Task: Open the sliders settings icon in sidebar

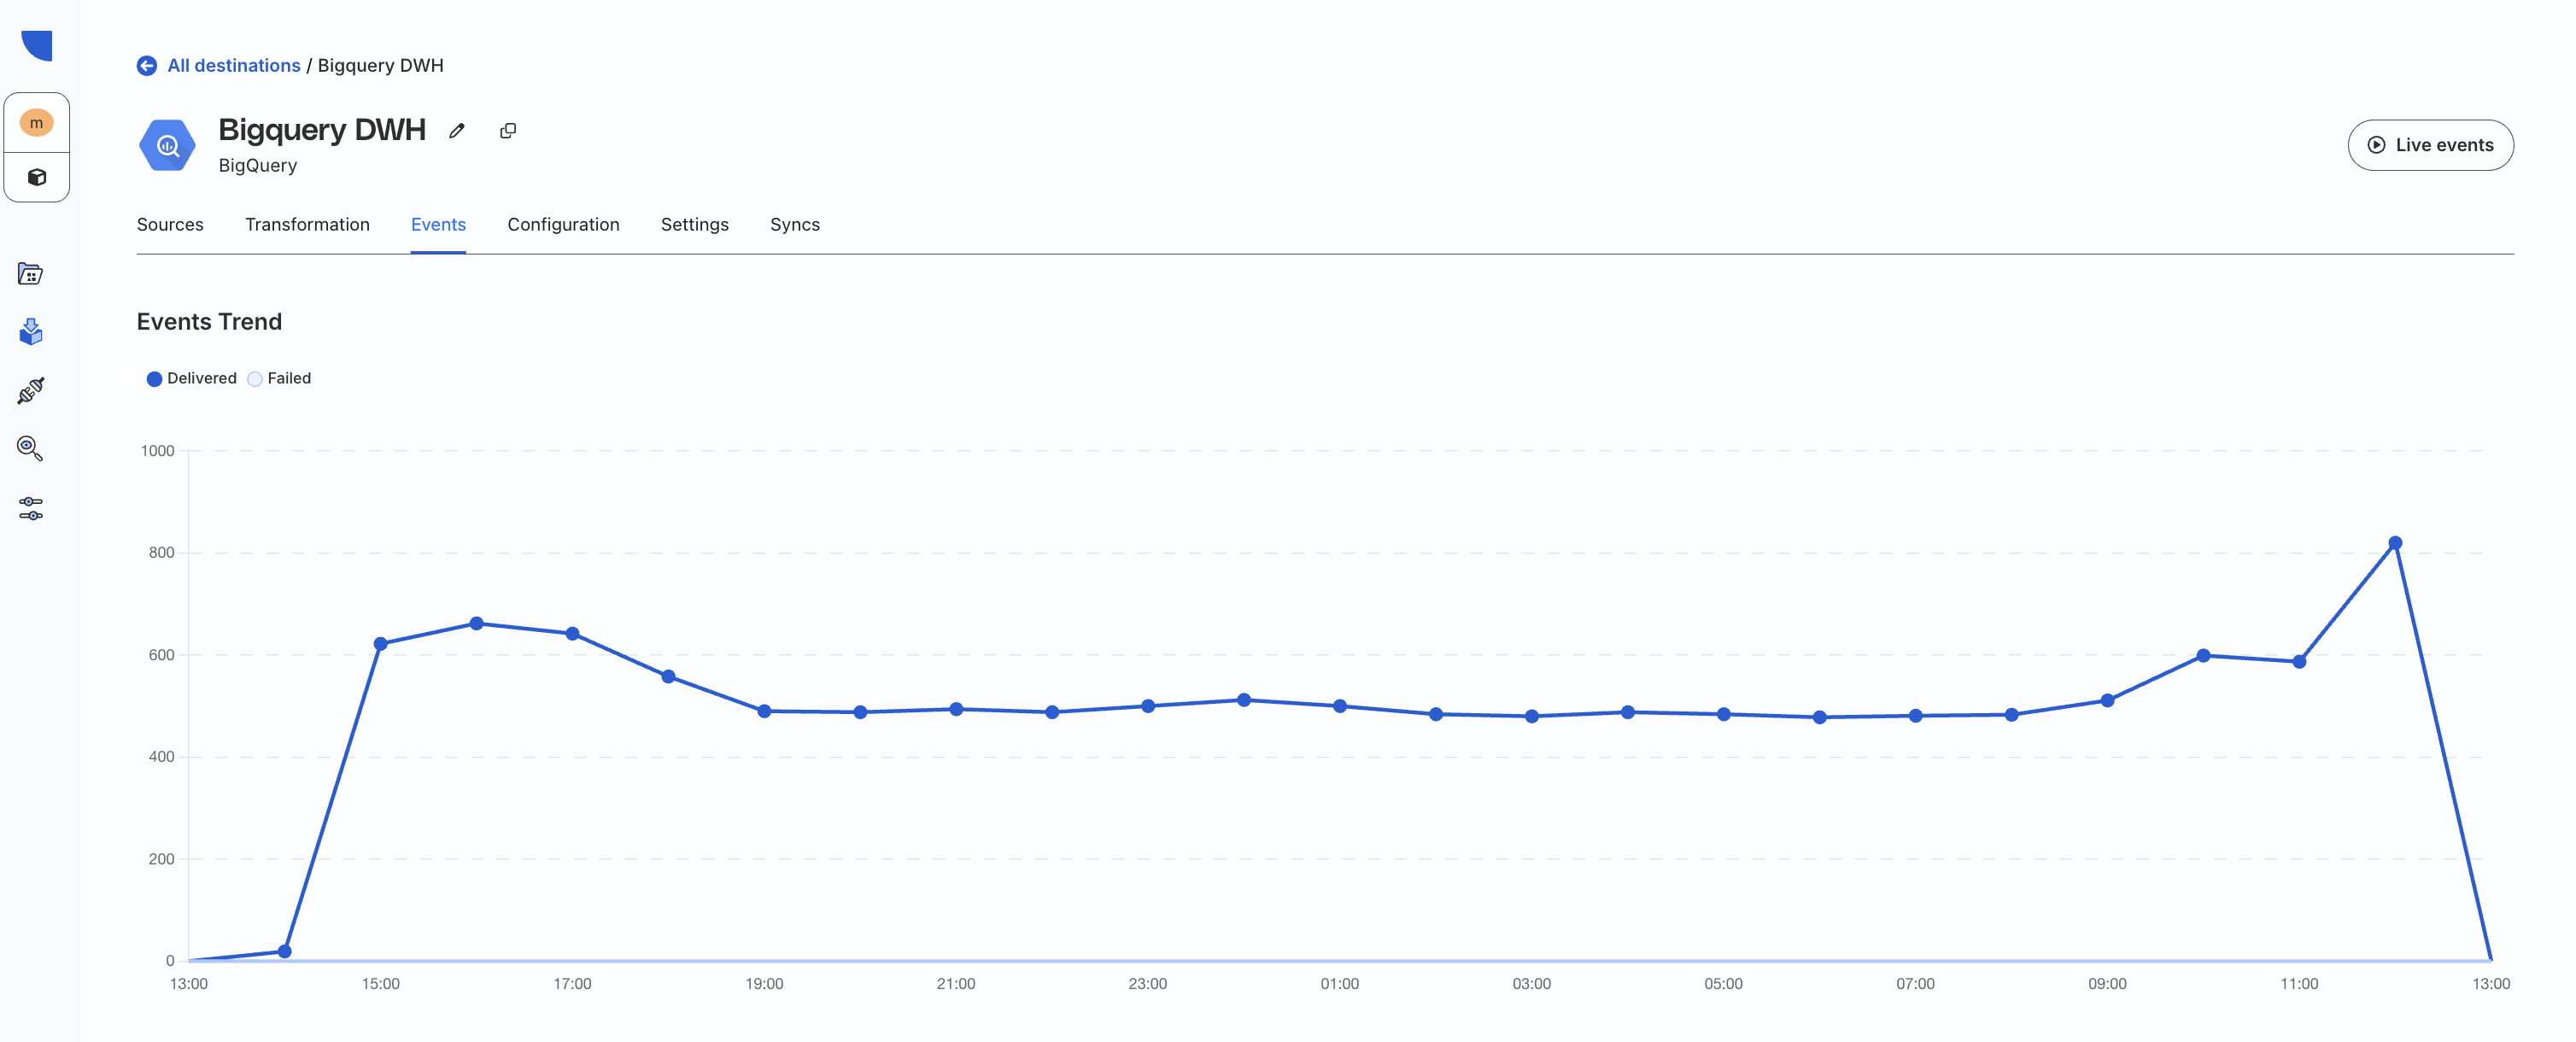Action: 31,509
